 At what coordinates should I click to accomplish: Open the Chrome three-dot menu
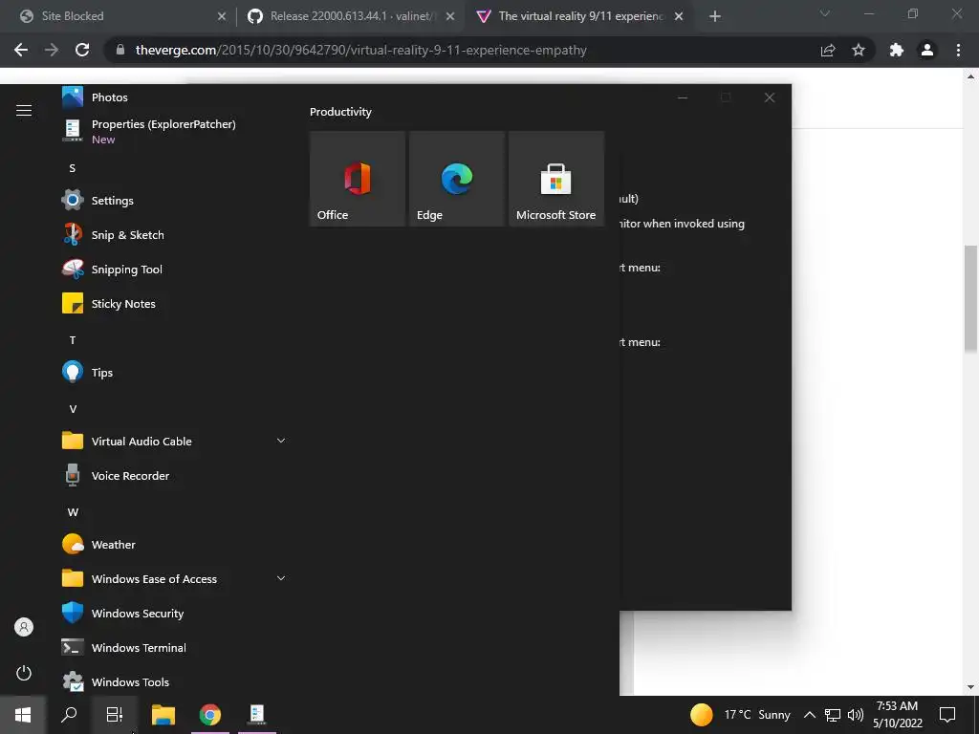(958, 50)
